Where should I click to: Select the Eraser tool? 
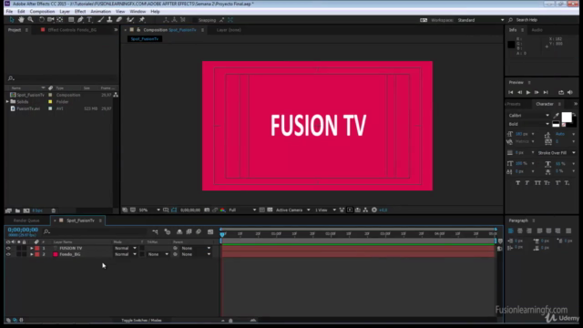click(x=119, y=20)
